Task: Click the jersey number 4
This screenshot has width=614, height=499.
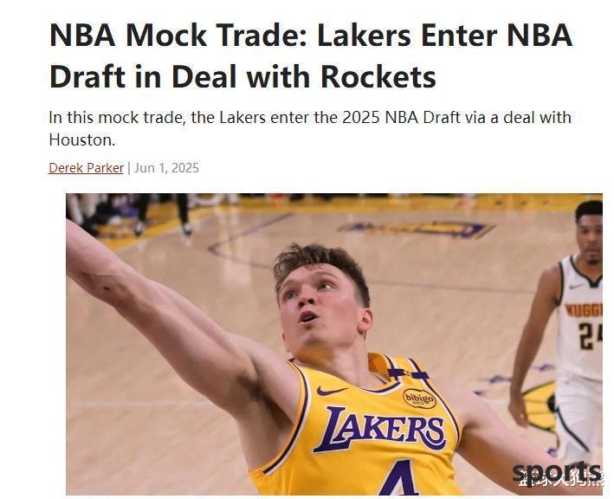Action: [x=397, y=478]
